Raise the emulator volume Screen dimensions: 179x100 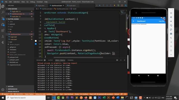tap(171, 17)
